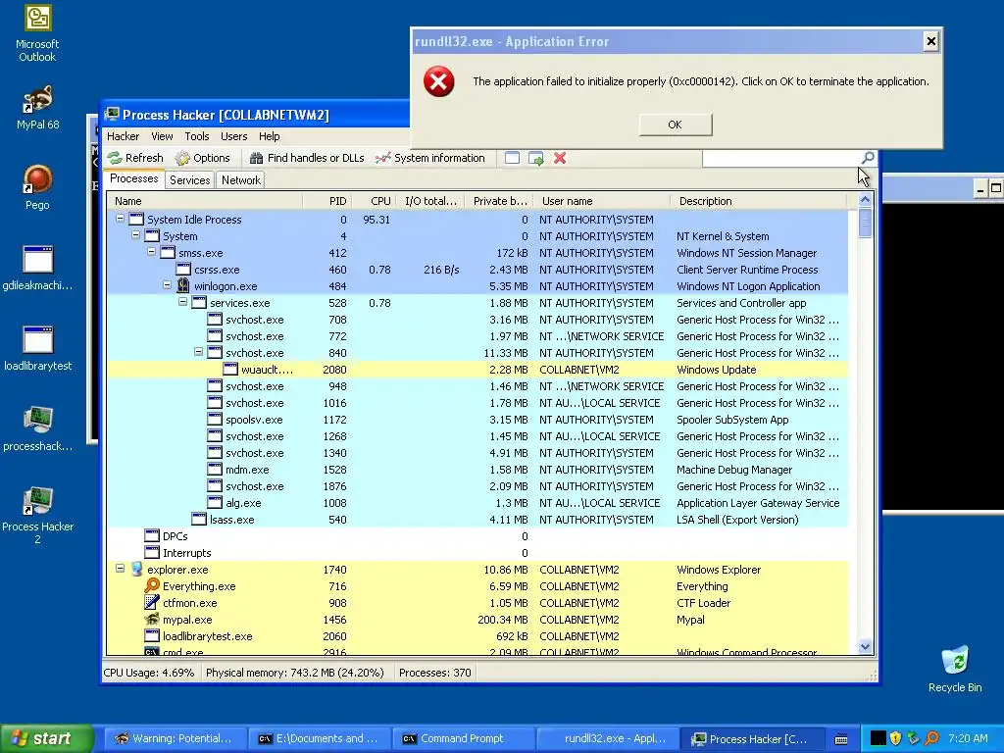The image size is (1004, 753).
Task: Open the processhacker desktop icon
Action: tap(37, 428)
